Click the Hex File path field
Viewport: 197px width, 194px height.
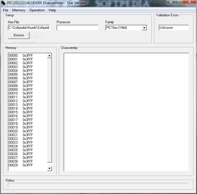pos(29,28)
